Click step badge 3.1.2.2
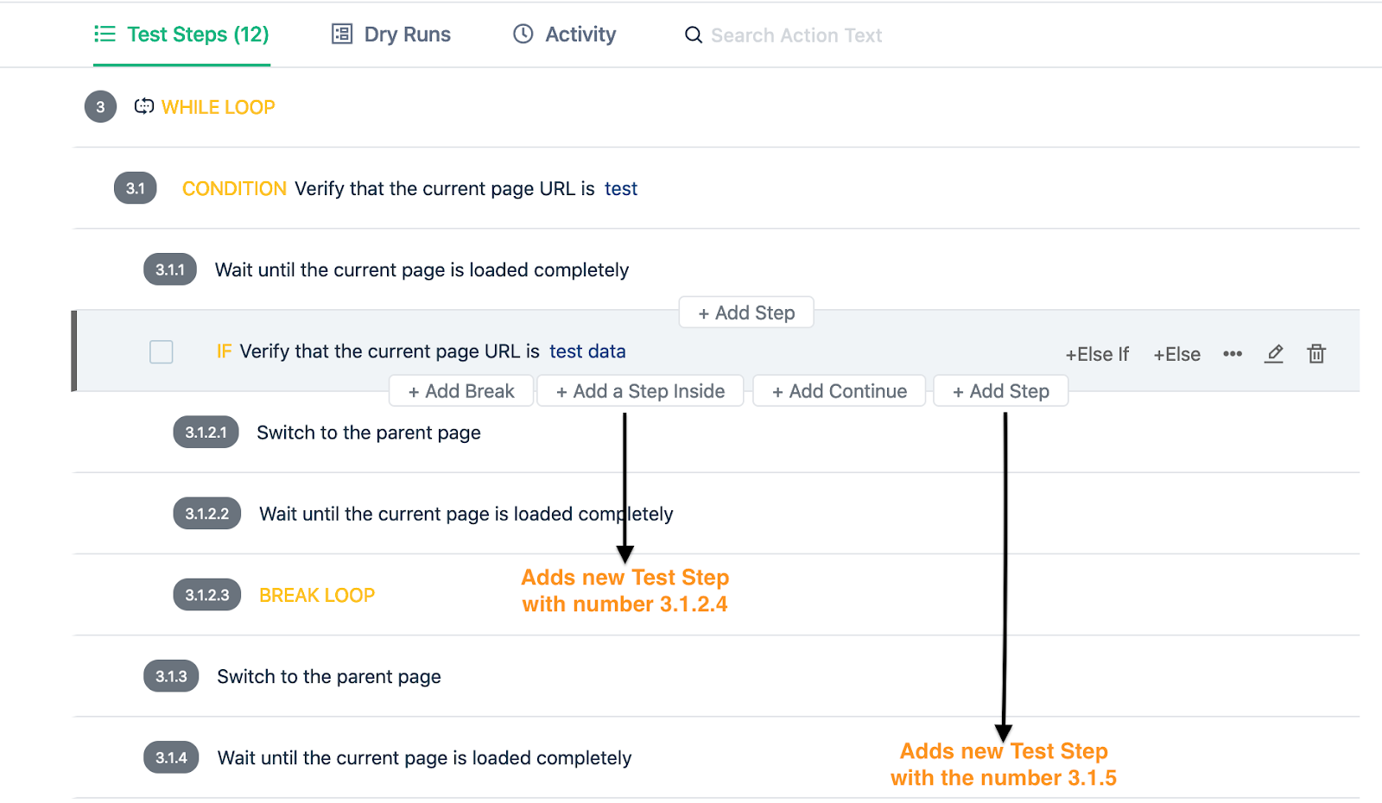 [207, 514]
